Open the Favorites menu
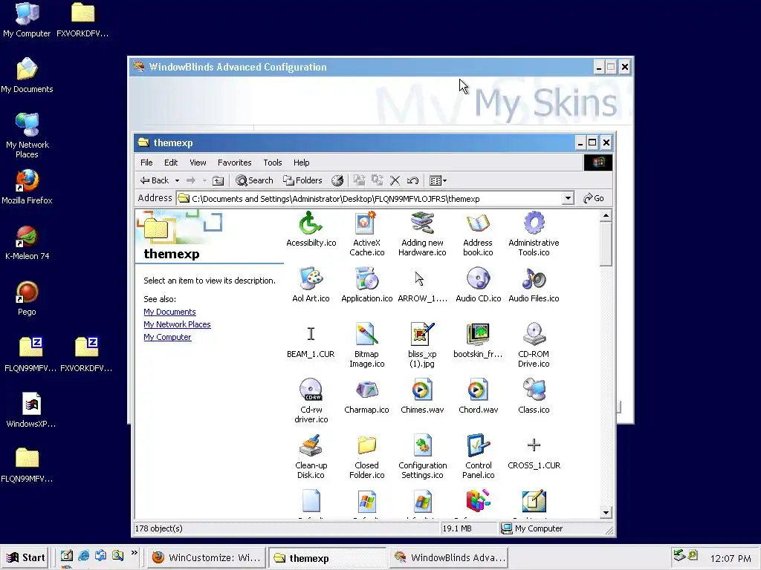The image size is (761, 570). point(234,163)
